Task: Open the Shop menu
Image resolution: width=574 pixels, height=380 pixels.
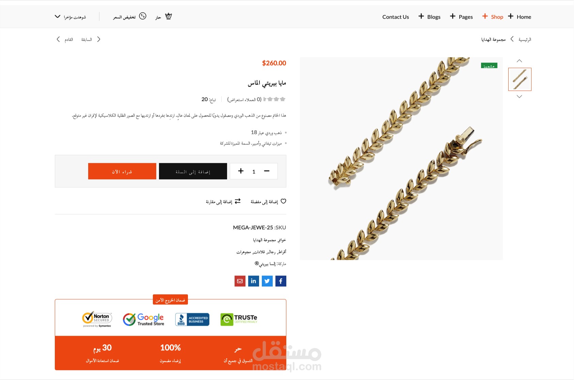Action: (493, 17)
